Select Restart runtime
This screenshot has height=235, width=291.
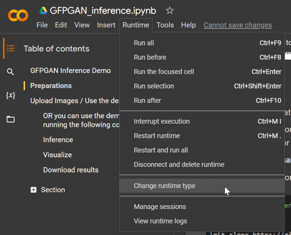pyautogui.click(x=202, y=136)
